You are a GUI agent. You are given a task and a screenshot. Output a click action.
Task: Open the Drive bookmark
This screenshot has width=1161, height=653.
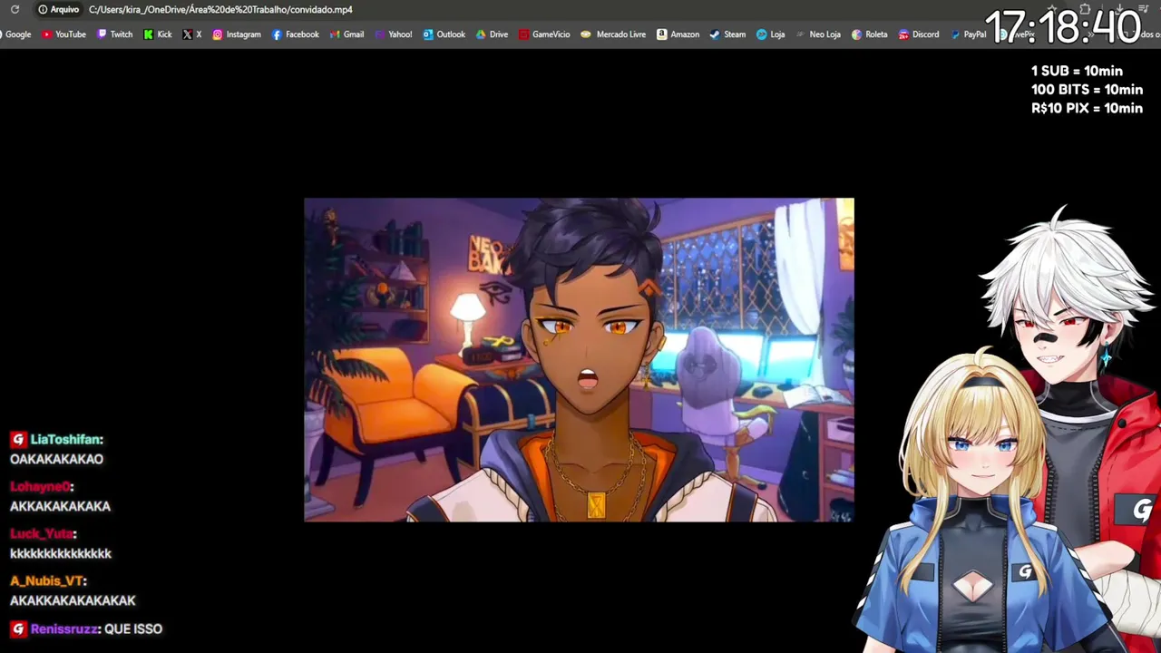492,34
